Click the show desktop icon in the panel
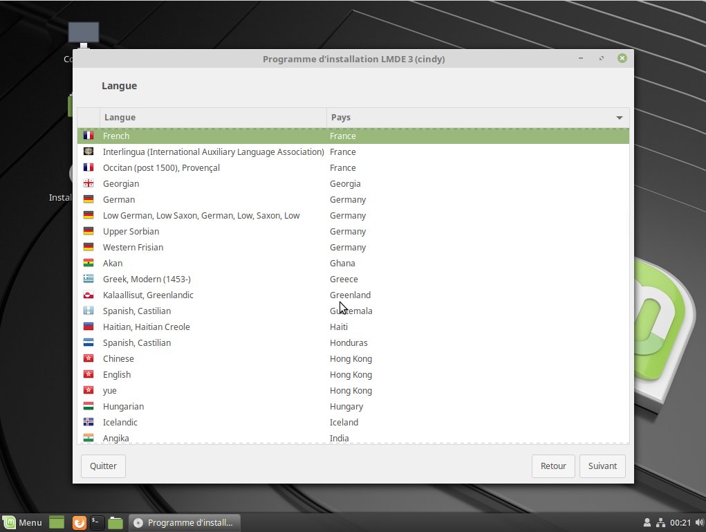 tap(57, 523)
